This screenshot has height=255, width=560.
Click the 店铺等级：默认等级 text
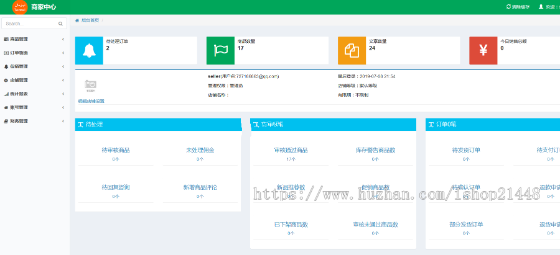(x=358, y=86)
